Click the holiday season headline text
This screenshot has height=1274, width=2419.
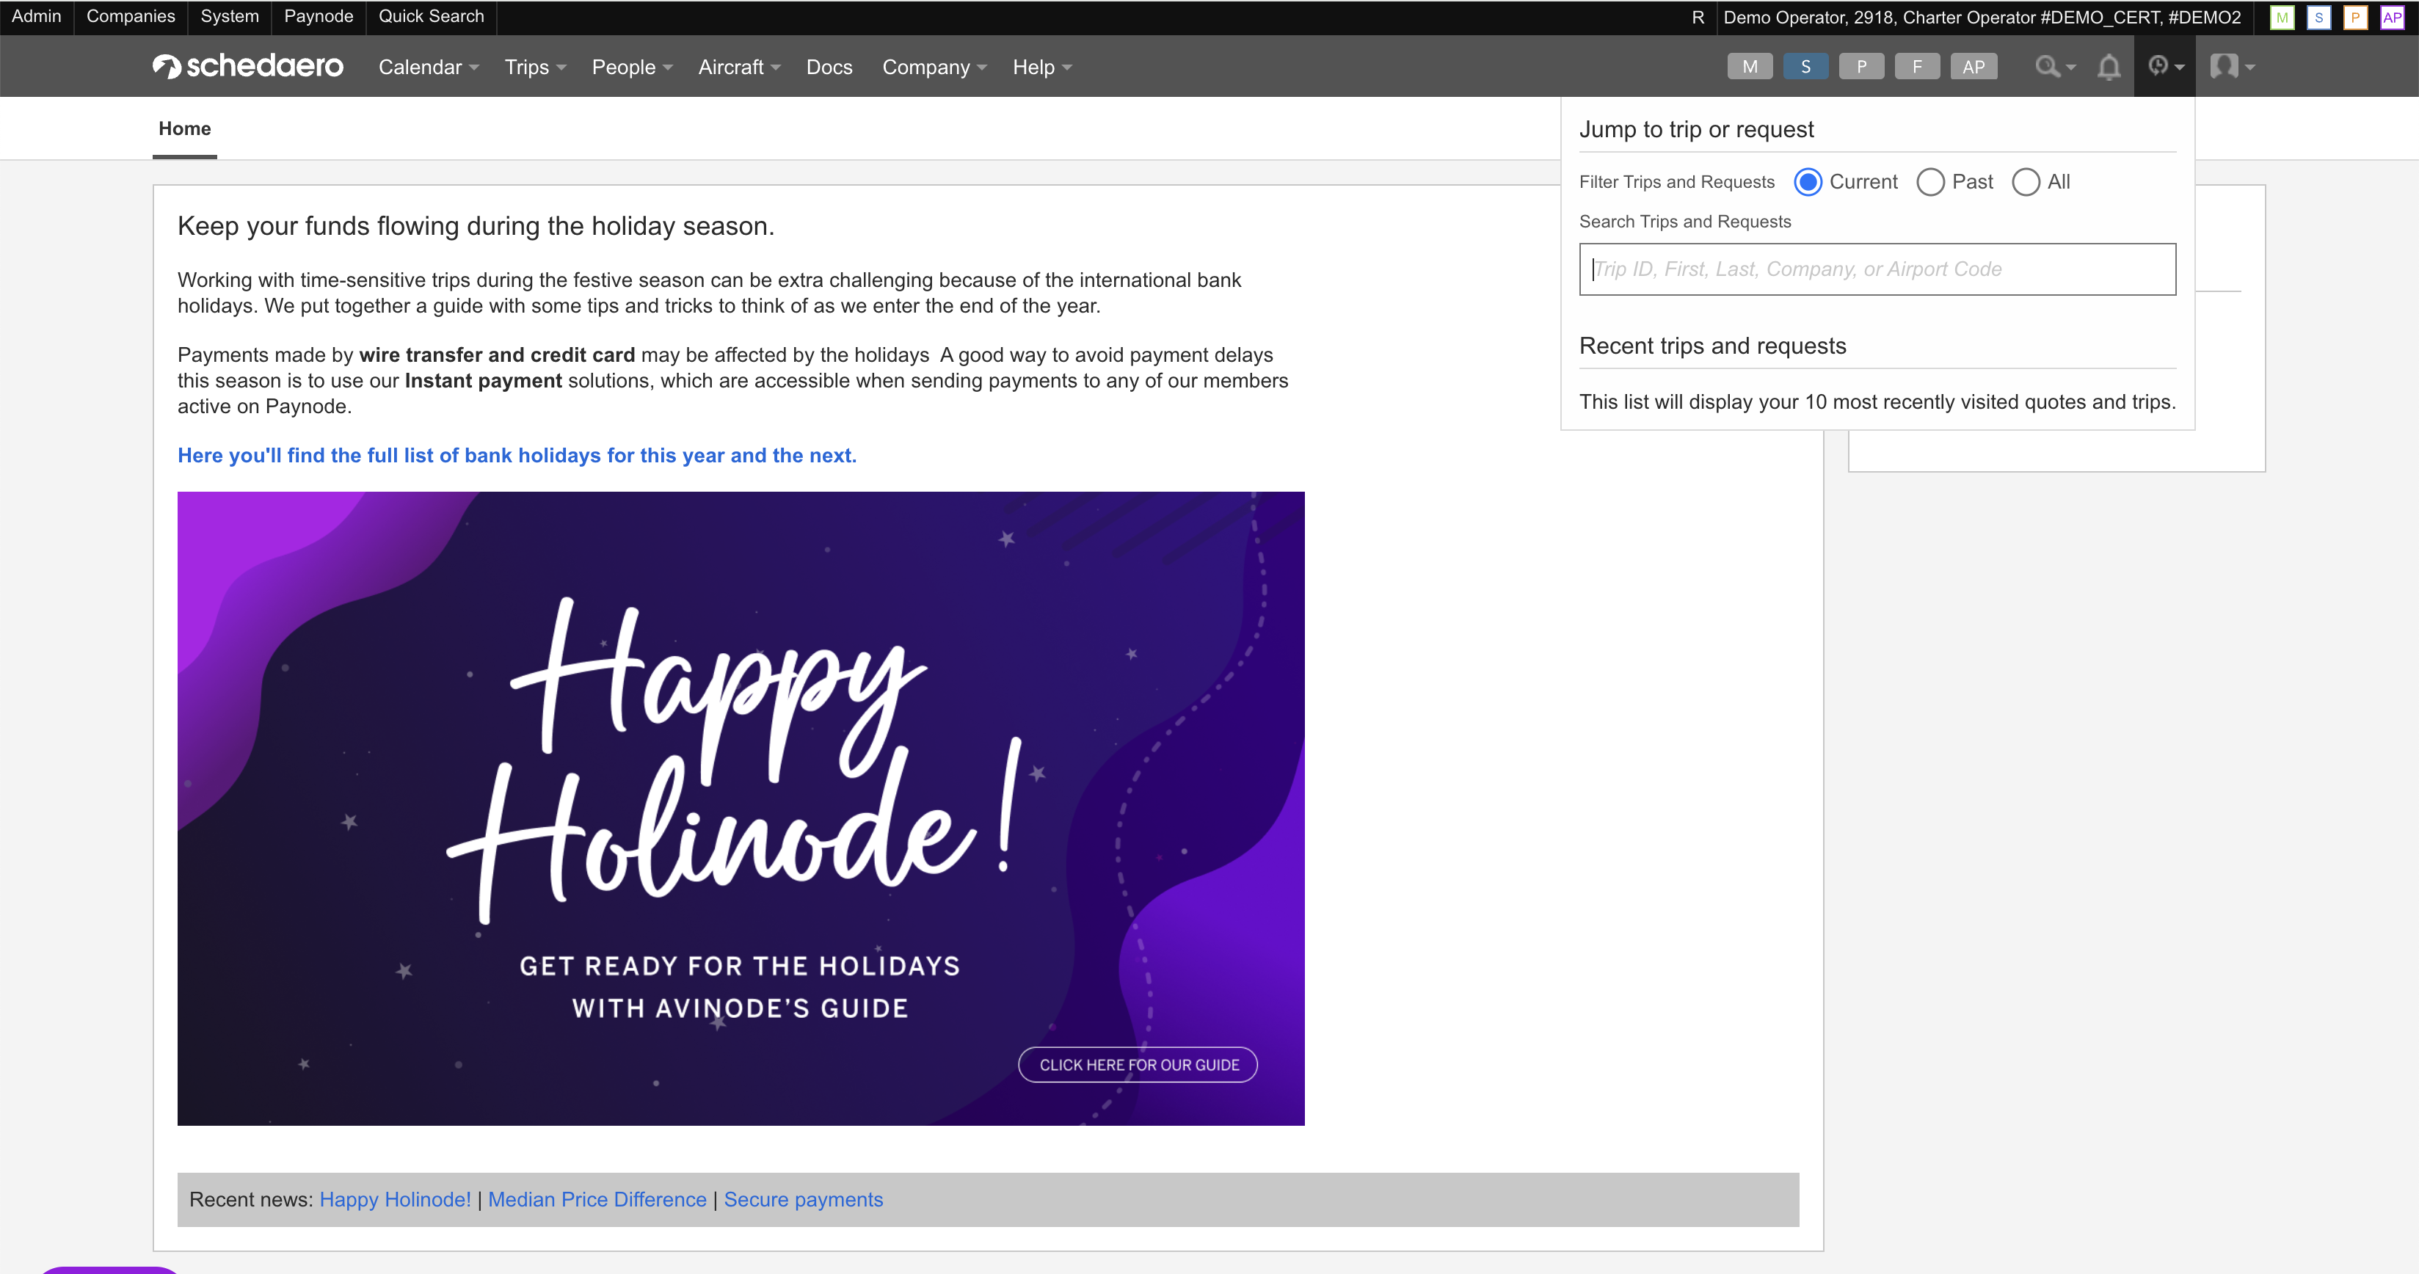475,226
